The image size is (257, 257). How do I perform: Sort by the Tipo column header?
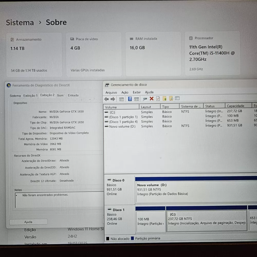point(170,107)
